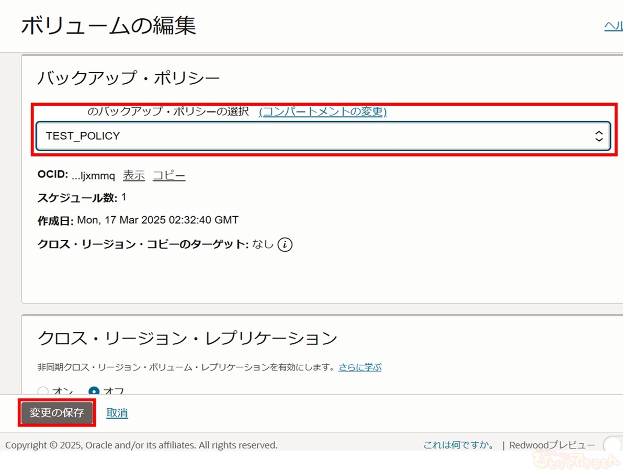Copy the OCID with コピー link
Screen dimensions: 623x471
coord(169,176)
